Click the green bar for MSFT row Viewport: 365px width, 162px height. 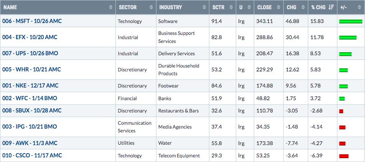pos(351,21)
